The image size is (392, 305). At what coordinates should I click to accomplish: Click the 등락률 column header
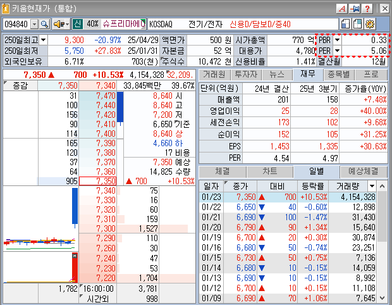pos(313,186)
